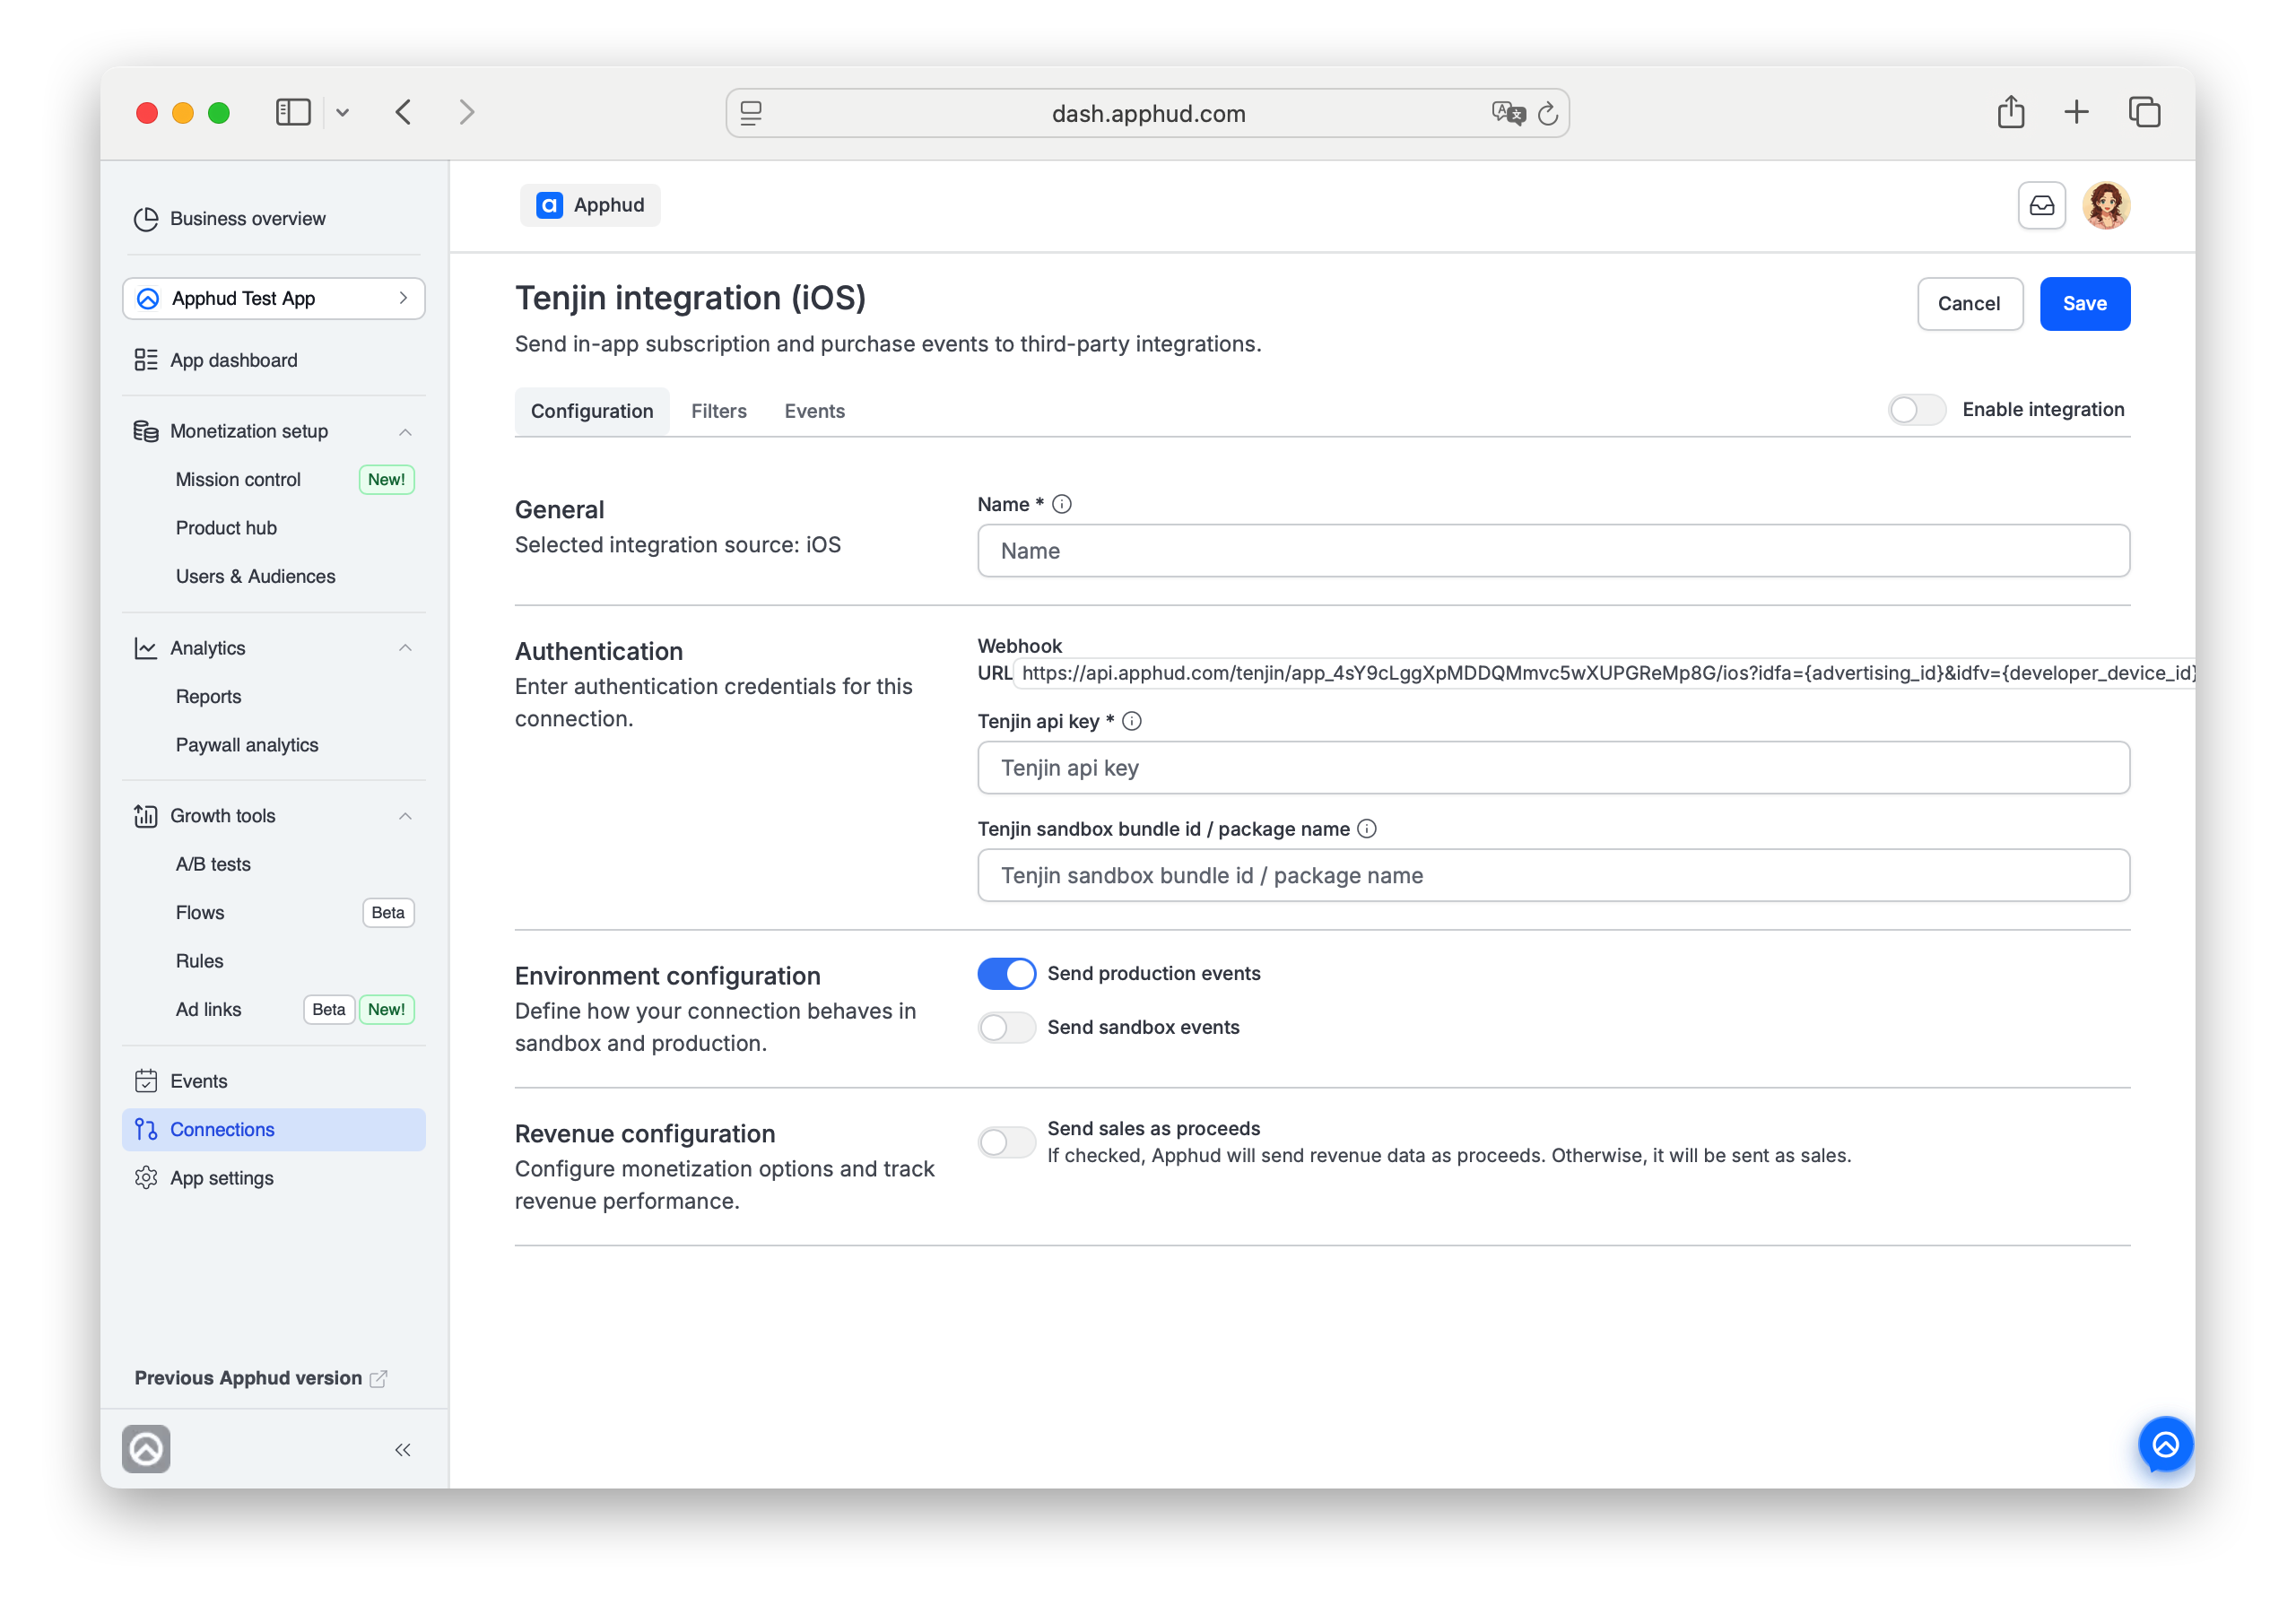Click the Save button
This screenshot has width=2296, height=1623.
tap(2085, 304)
